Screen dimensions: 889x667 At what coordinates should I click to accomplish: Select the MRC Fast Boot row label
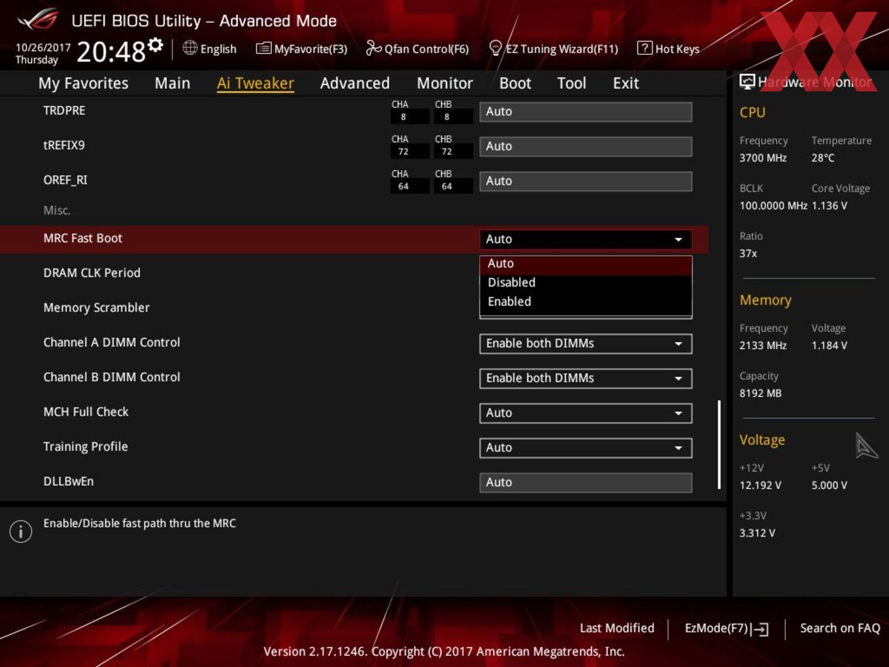point(83,238)
